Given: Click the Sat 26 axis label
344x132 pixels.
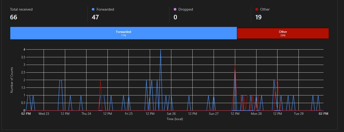Looking at the screenshot, I should 171,114.
